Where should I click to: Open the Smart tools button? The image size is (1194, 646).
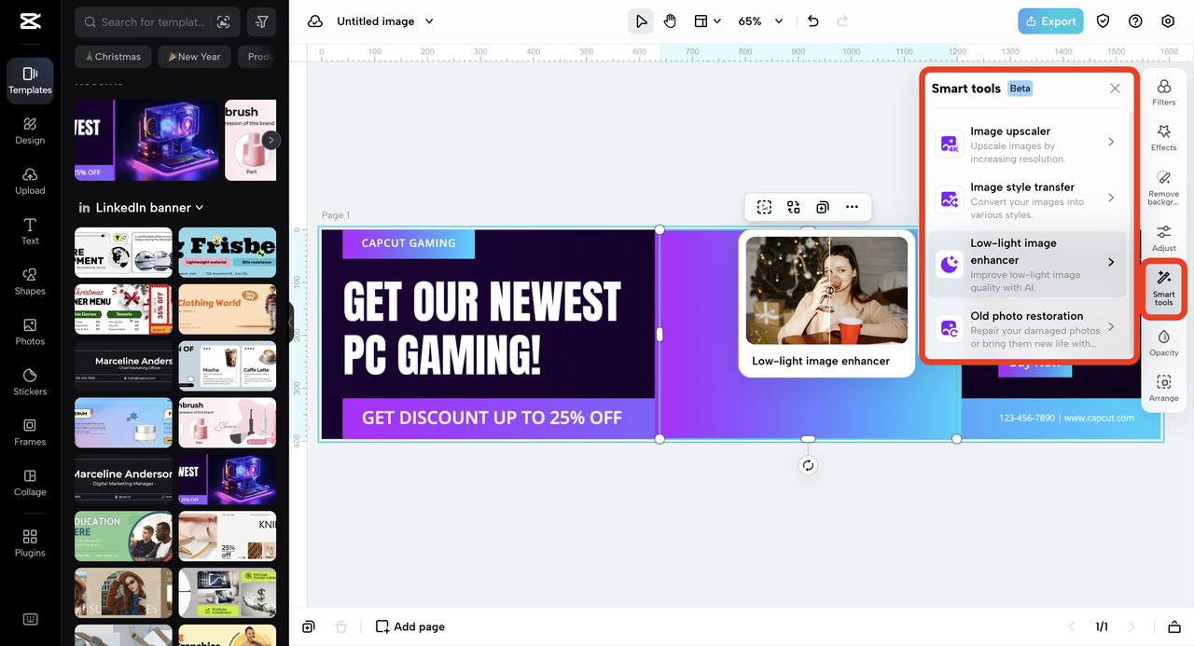[1163, 288]
